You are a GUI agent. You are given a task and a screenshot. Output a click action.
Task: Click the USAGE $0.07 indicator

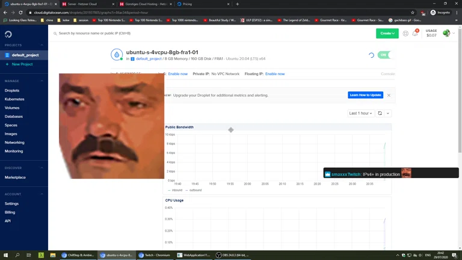431,33
